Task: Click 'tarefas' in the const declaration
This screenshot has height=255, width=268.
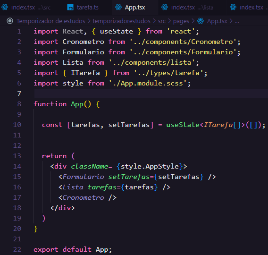Action: (x=85, y=125)
